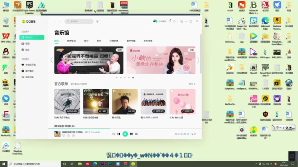Click the QQ音乐 window vertical scrollbar
This screenshot has height=167, width=298.
[201, 54]
